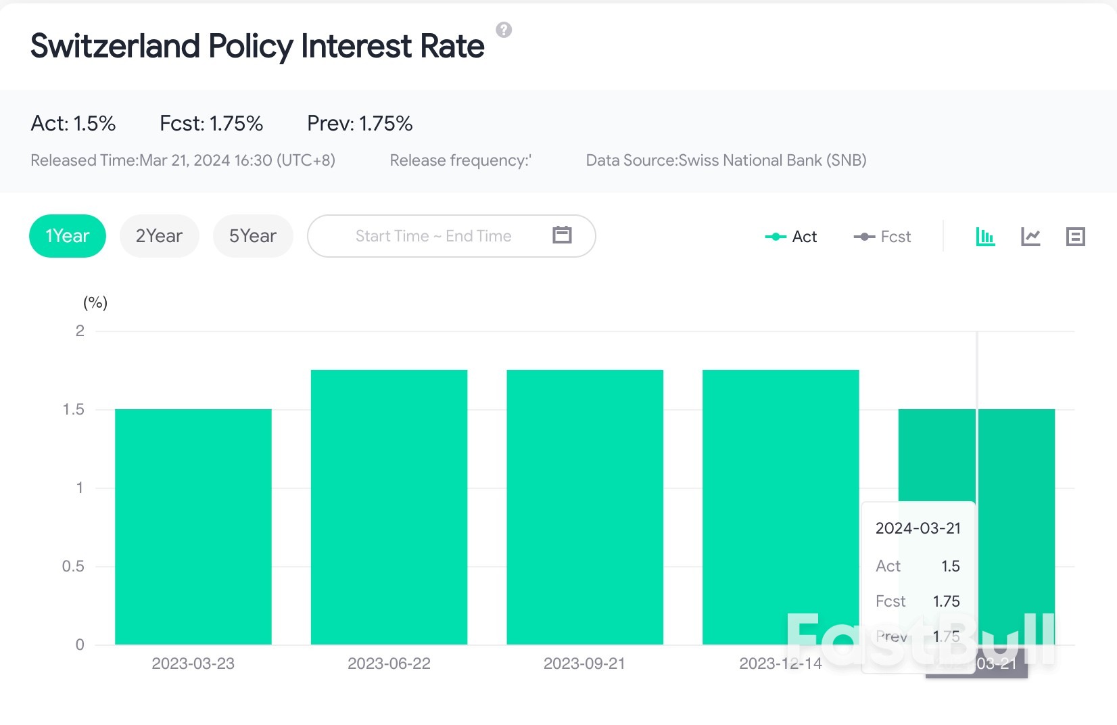Screen dimensions: 1117x725
Task: Click the green Act legend marker
Action: tap(775, 237)
